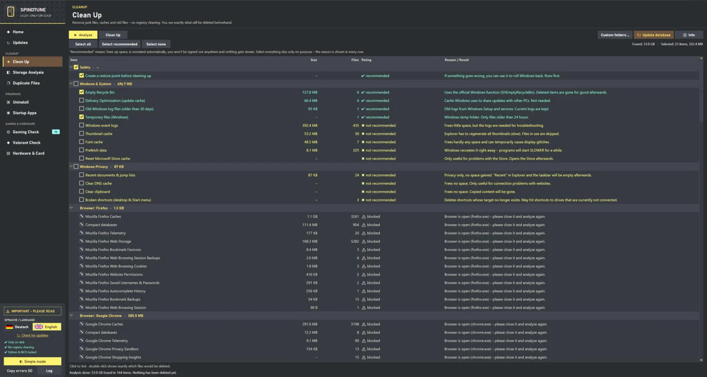Click the Storage Analysis sidebar icon
Image resolution: width=707 pixels, height=377 pixels.
coord(8,72)
